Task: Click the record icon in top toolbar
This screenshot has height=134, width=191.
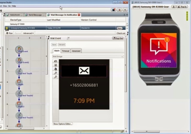Action: coord(119,10)
